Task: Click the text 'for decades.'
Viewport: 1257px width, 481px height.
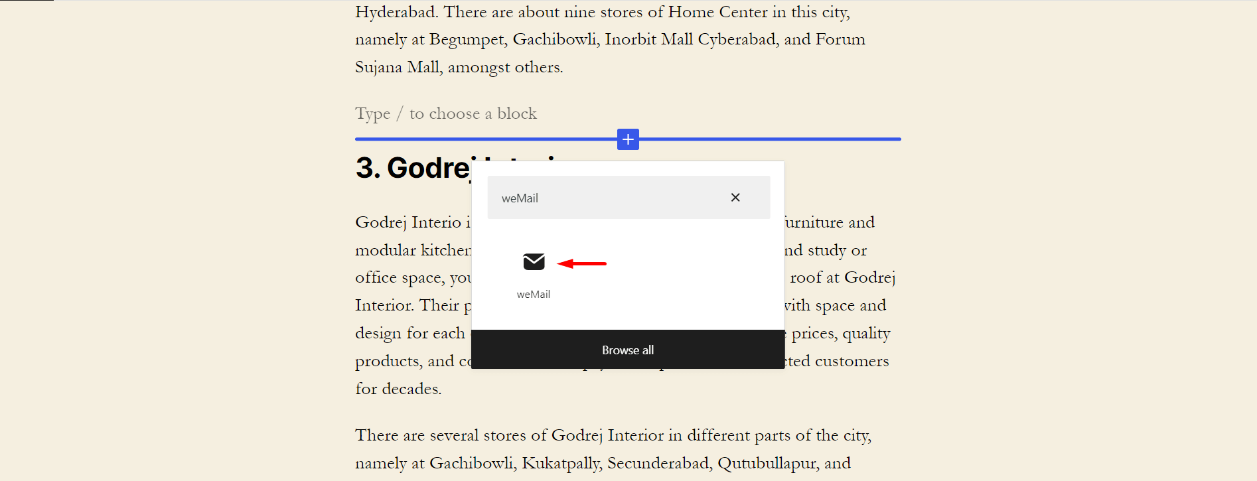Action: (x=398, y=389)
